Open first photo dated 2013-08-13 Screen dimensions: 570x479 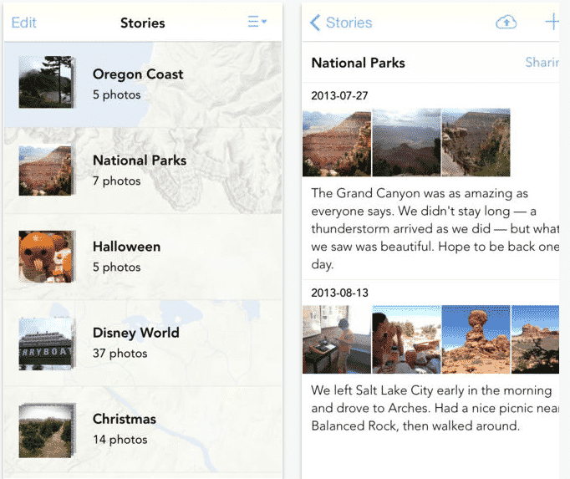[x=337, y=339]
